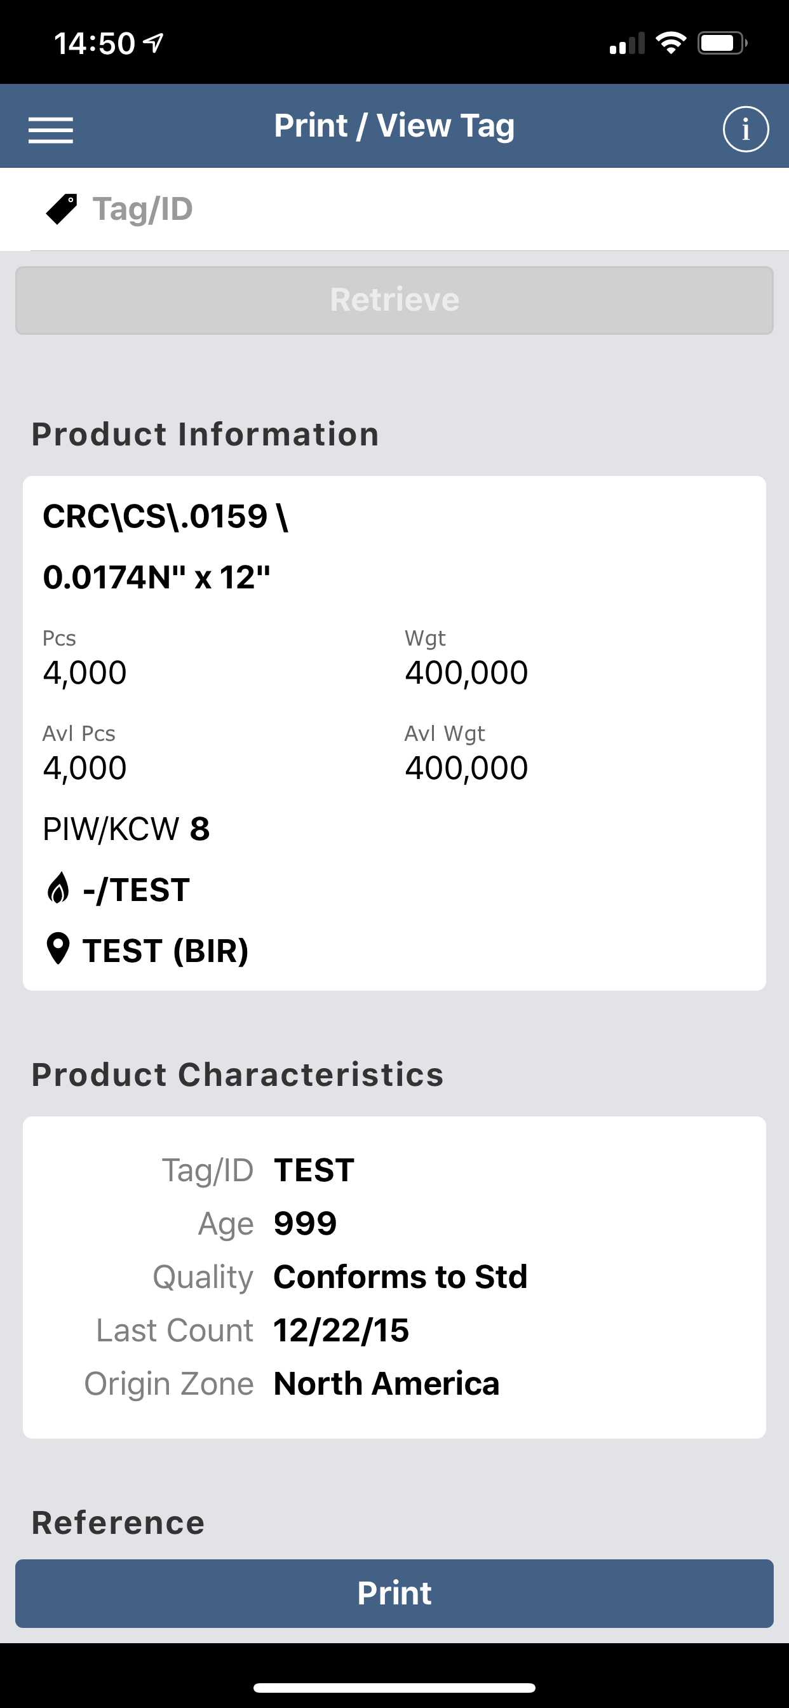Tap the Print button
789x1708 pixels.
pos(394,1593)
